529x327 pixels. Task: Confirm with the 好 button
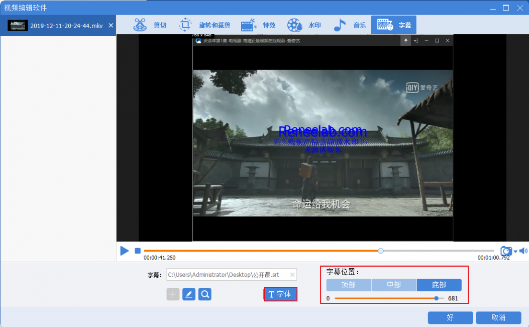tap(450, 317)
